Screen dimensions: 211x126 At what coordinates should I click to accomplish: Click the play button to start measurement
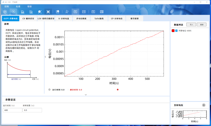(5, 12)
